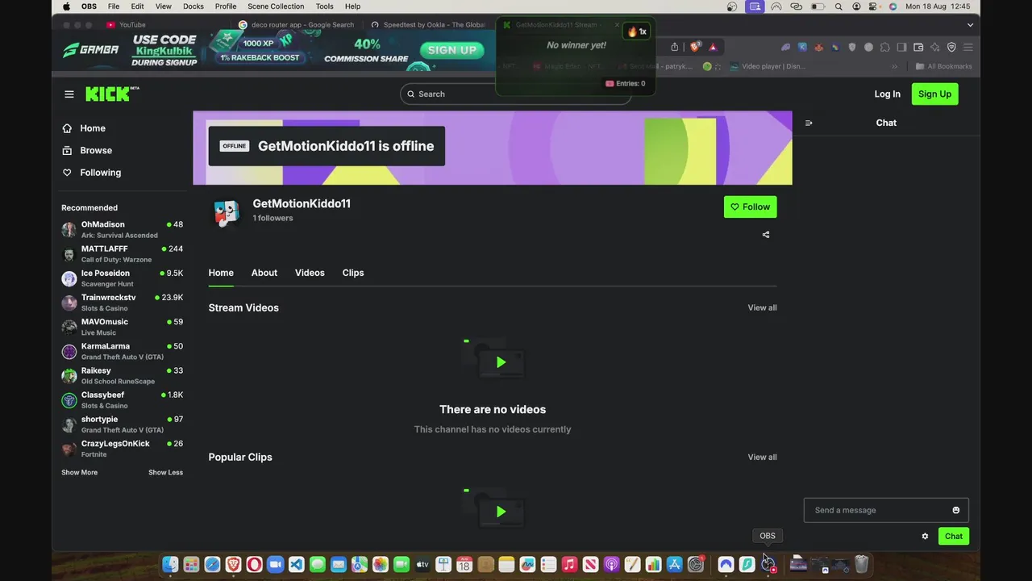Viewport: 1032px width, 581px height.
Task: Select the channel Home tab
Action: [x=221, y=273]
